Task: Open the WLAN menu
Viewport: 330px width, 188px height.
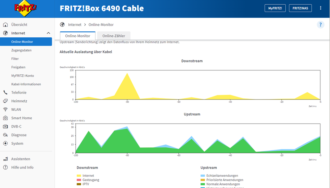Action: click(x=16, y=109)
